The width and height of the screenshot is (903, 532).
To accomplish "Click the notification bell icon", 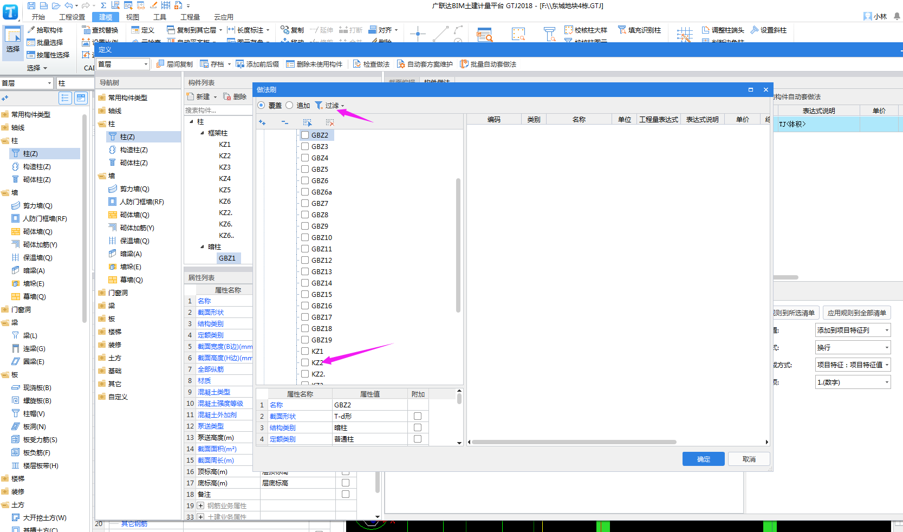I will click(897, 16).
